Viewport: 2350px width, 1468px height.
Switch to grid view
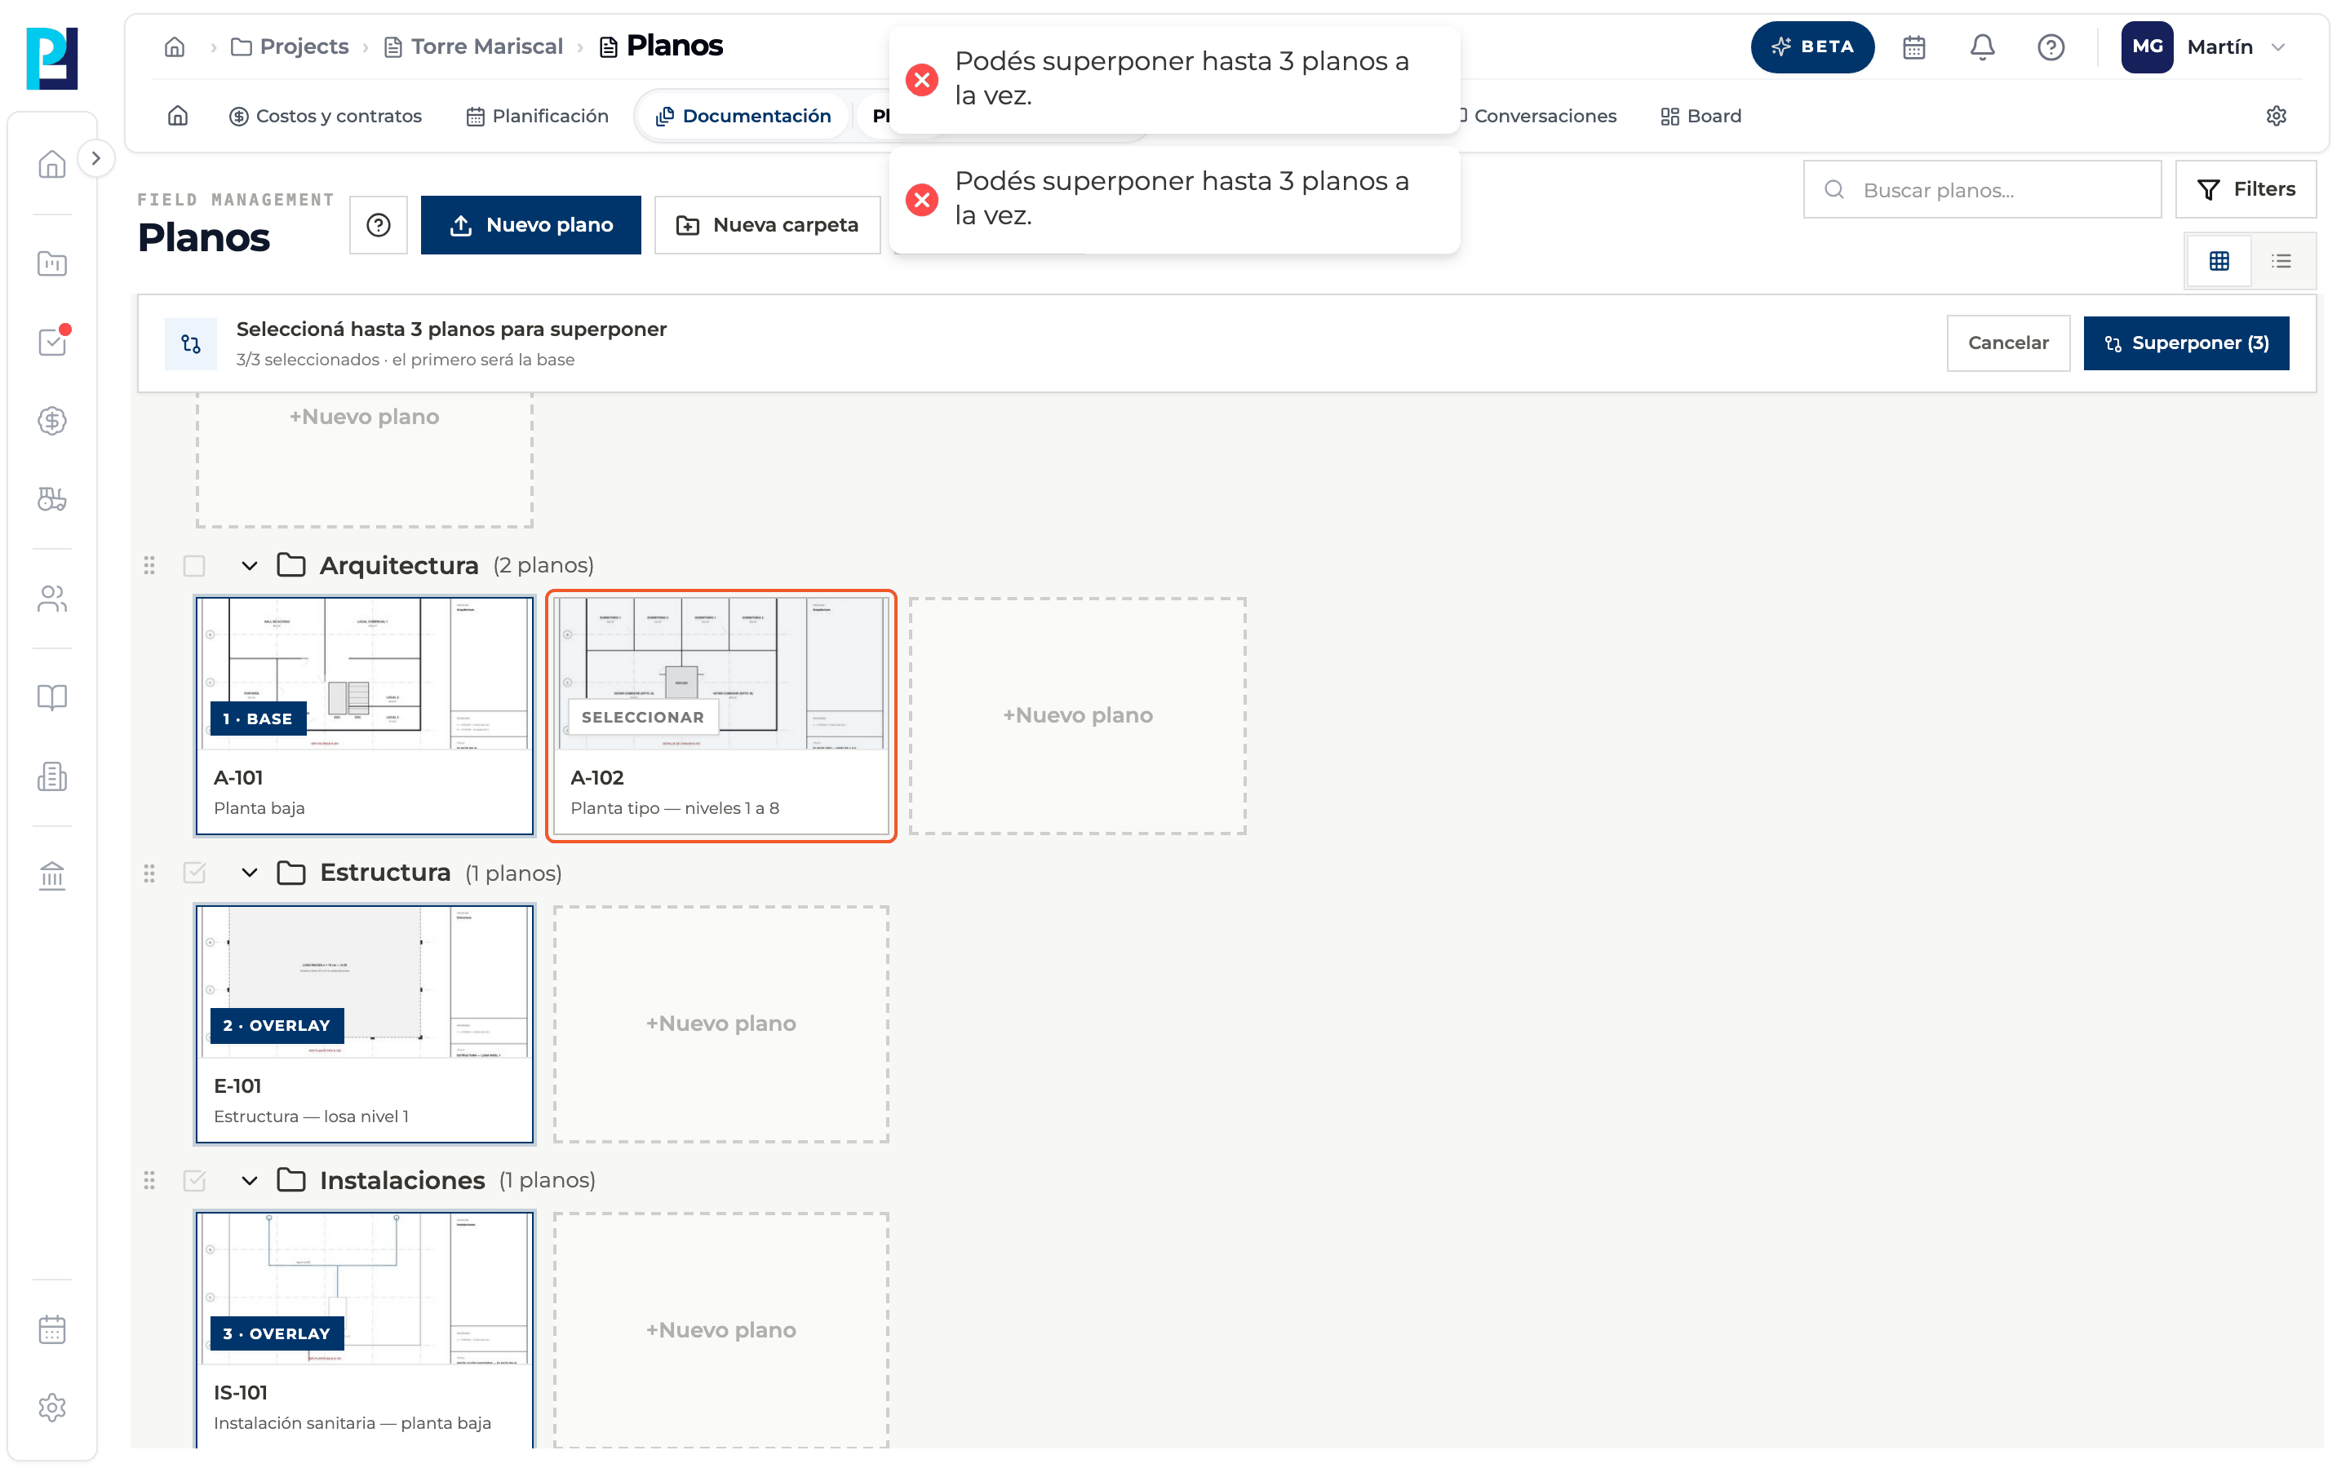coord(2219,260)
